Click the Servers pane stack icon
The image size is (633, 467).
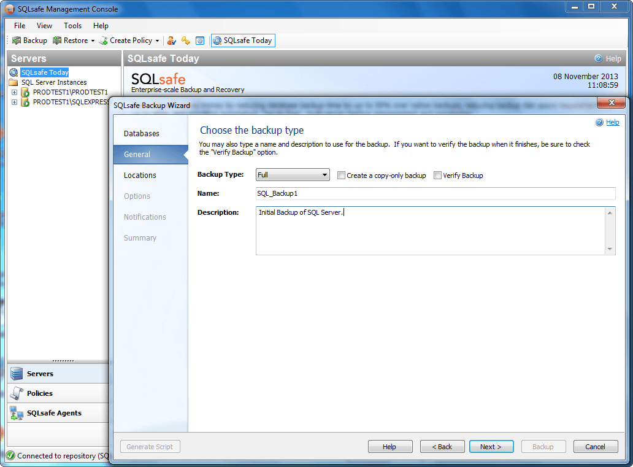(17, 374)
